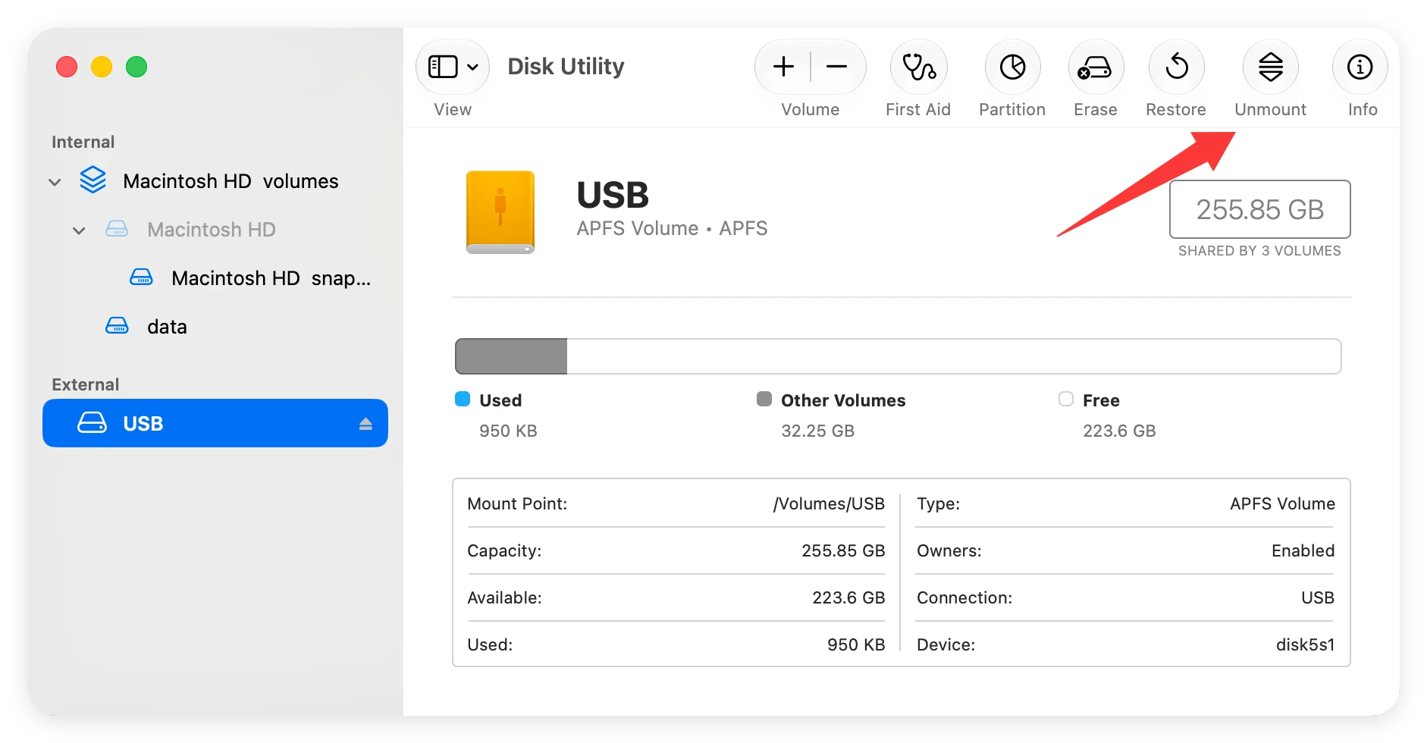This screenshot has height=743, width=1427.
Task: Click the External section header
Action: click(x=86, y=384)
